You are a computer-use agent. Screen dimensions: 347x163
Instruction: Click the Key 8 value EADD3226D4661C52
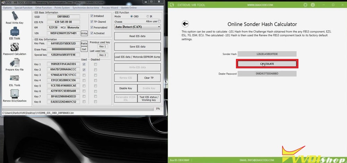(x=64, y=102)
